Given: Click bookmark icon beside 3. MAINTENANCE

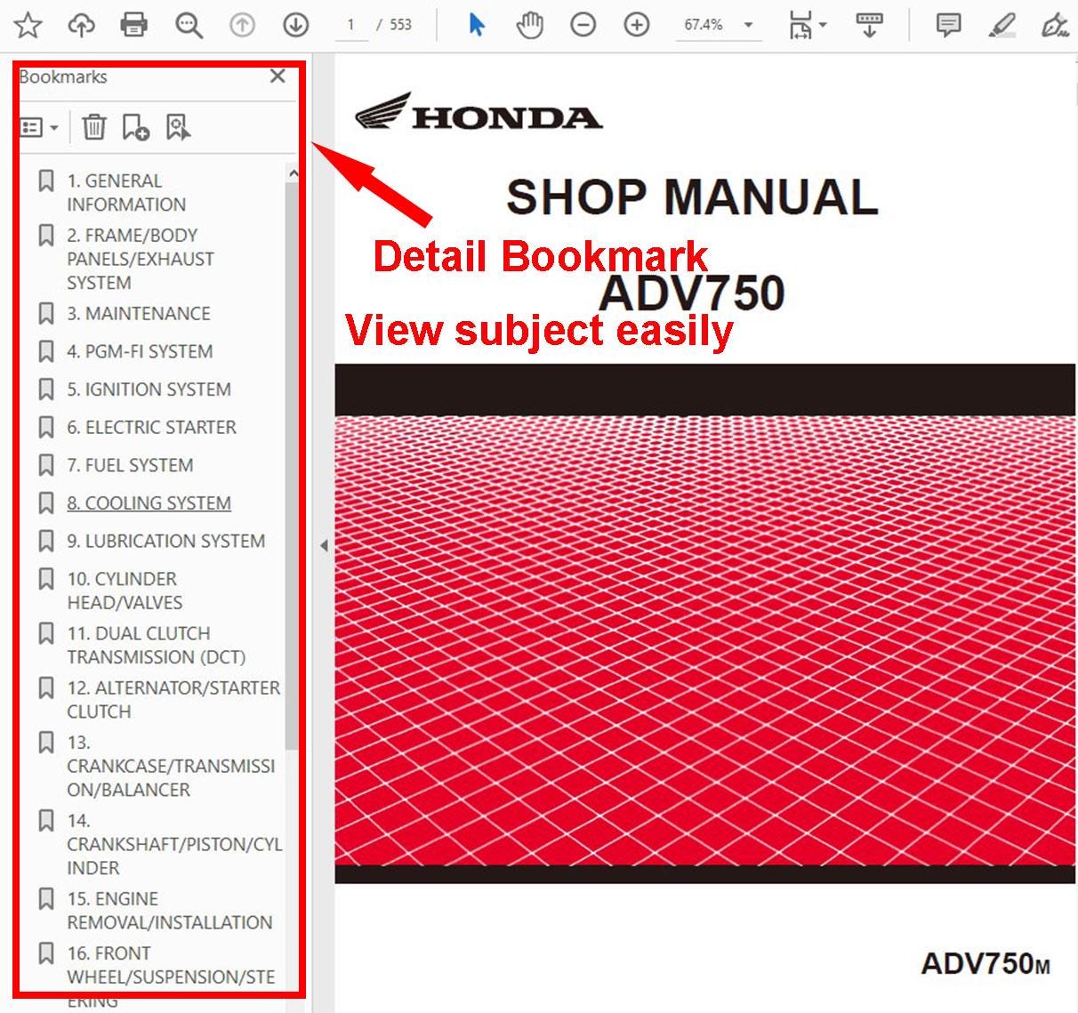Looking at the screenshot, I should point(46,313).
